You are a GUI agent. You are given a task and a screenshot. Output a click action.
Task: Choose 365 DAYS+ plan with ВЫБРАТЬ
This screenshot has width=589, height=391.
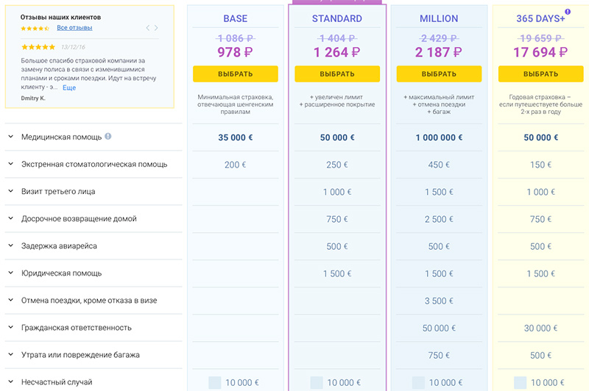point(540,74)
